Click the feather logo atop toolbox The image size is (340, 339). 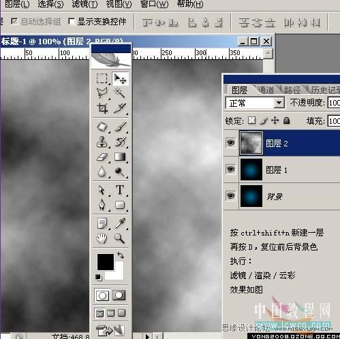pyautogui.click(x=111, y=61)
